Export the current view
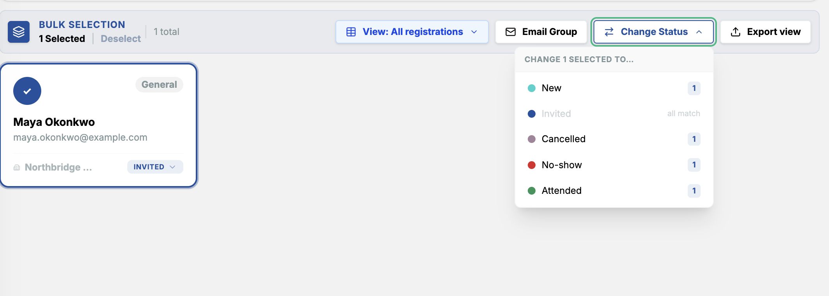This screenshot has height=296, width=829. [x=766, y=32]
